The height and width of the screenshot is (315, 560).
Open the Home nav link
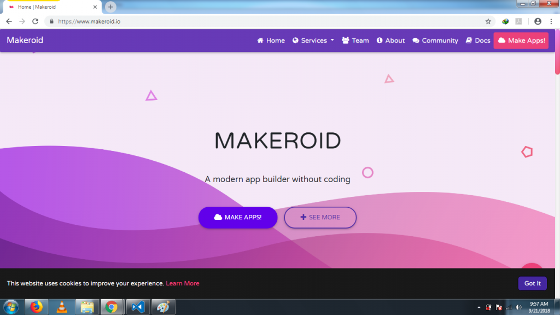point(271,40)
